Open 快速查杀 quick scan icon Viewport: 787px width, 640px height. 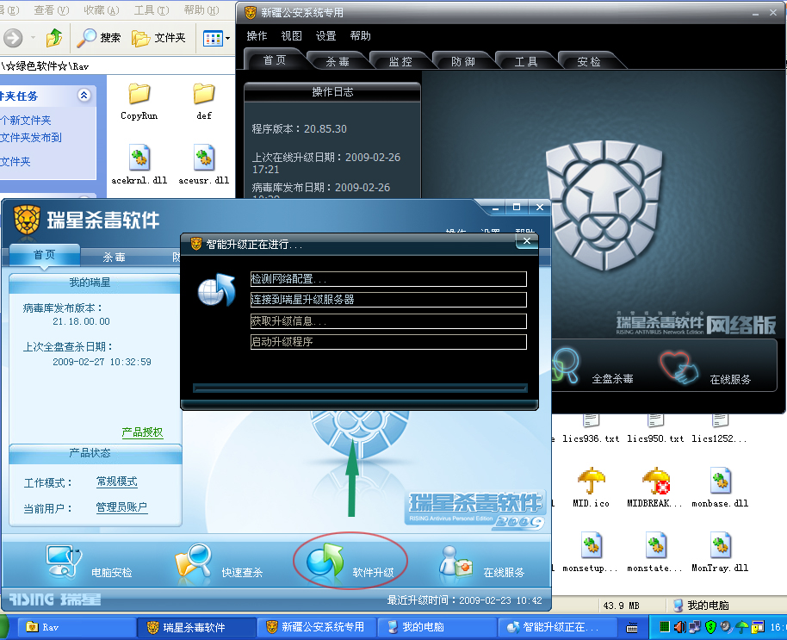tap(193, 562)
